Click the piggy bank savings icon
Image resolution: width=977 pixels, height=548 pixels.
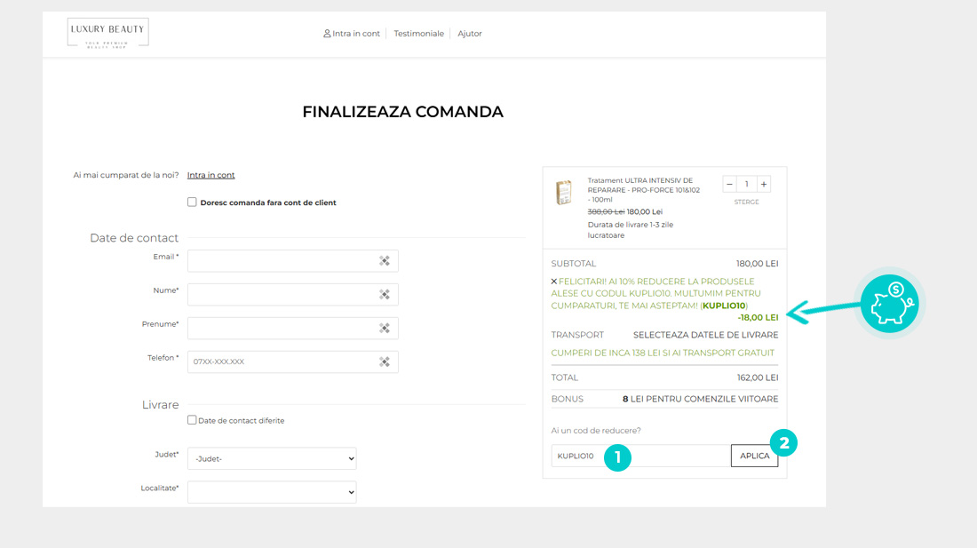pyautogui.click(x=891, y=304)
